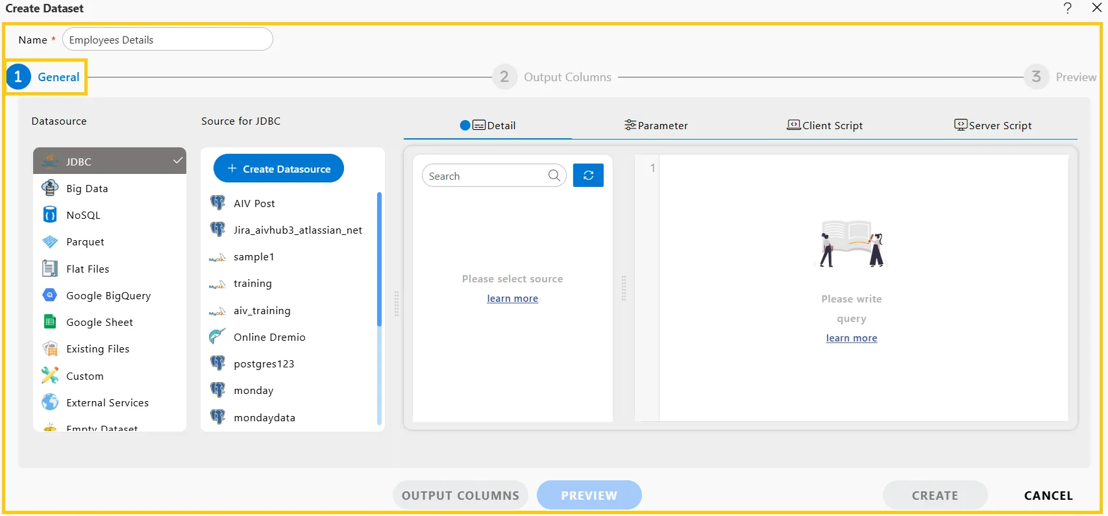Select the Empty Dataset list entry
Image resolution: width=1108 pixels, height=516 pixels.
[x=102, y=428]
